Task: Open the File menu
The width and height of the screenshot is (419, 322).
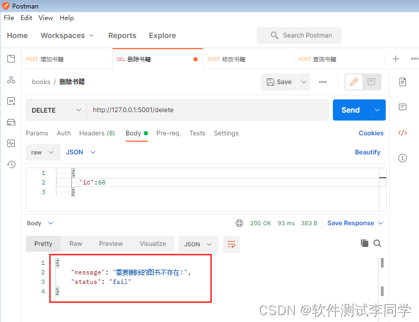Action: coord(9,18)
